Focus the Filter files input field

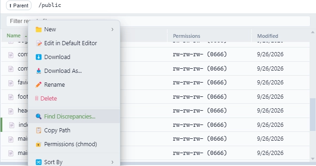coord(158,21)
